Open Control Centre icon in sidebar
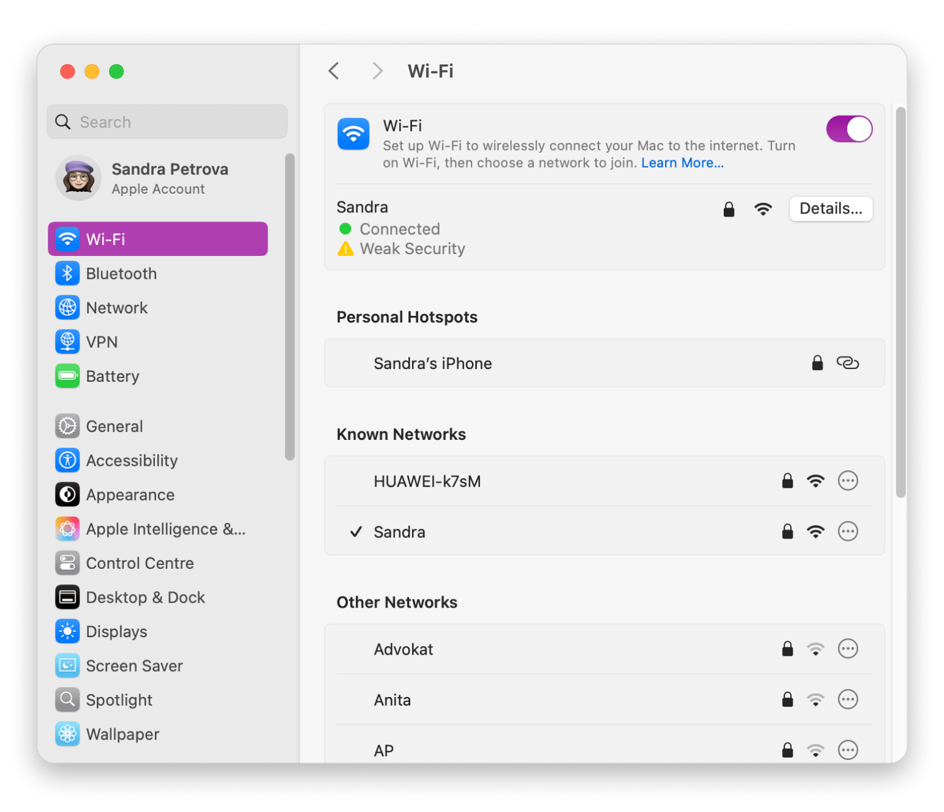This screenshot has width=944, height=812. (67, 563)
